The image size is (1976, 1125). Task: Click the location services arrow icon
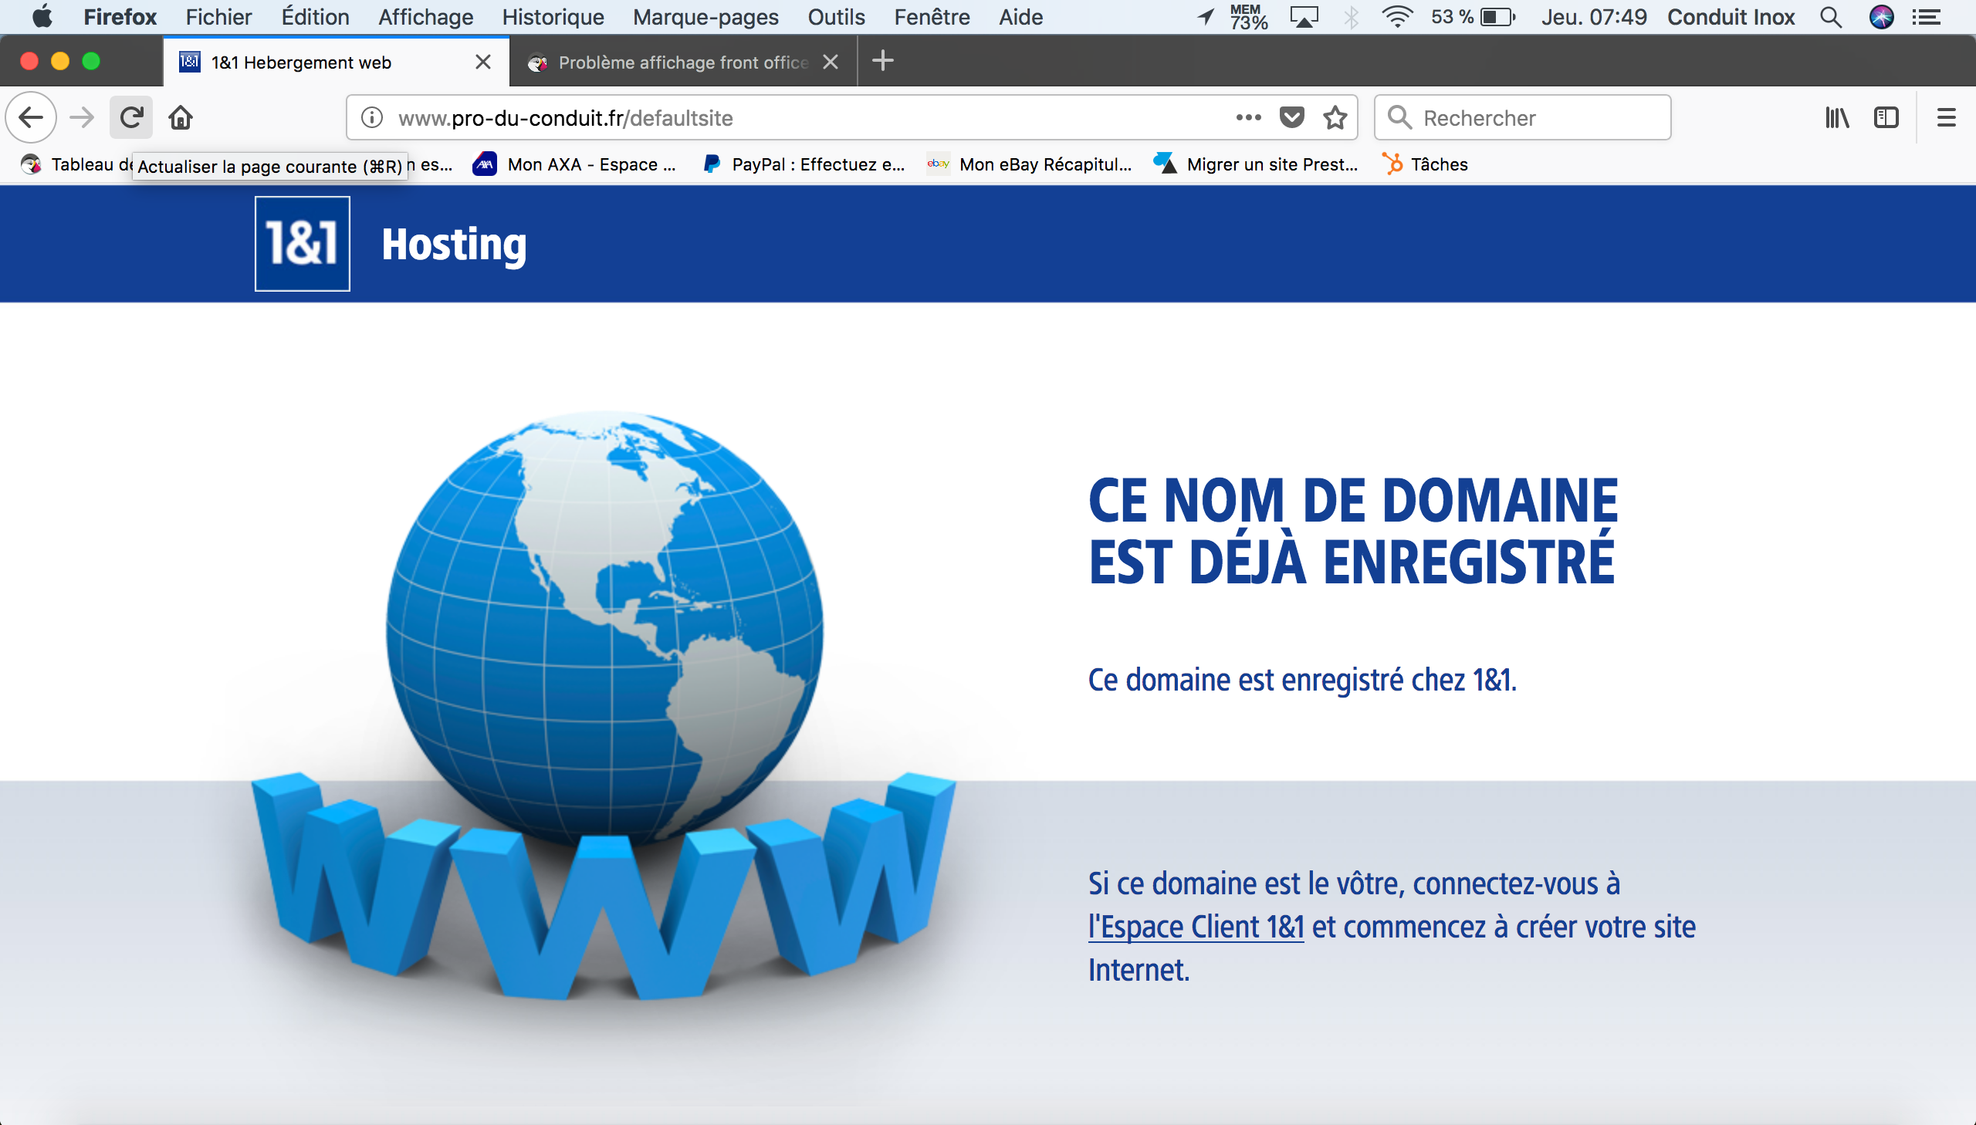(x=1206, y=16)
